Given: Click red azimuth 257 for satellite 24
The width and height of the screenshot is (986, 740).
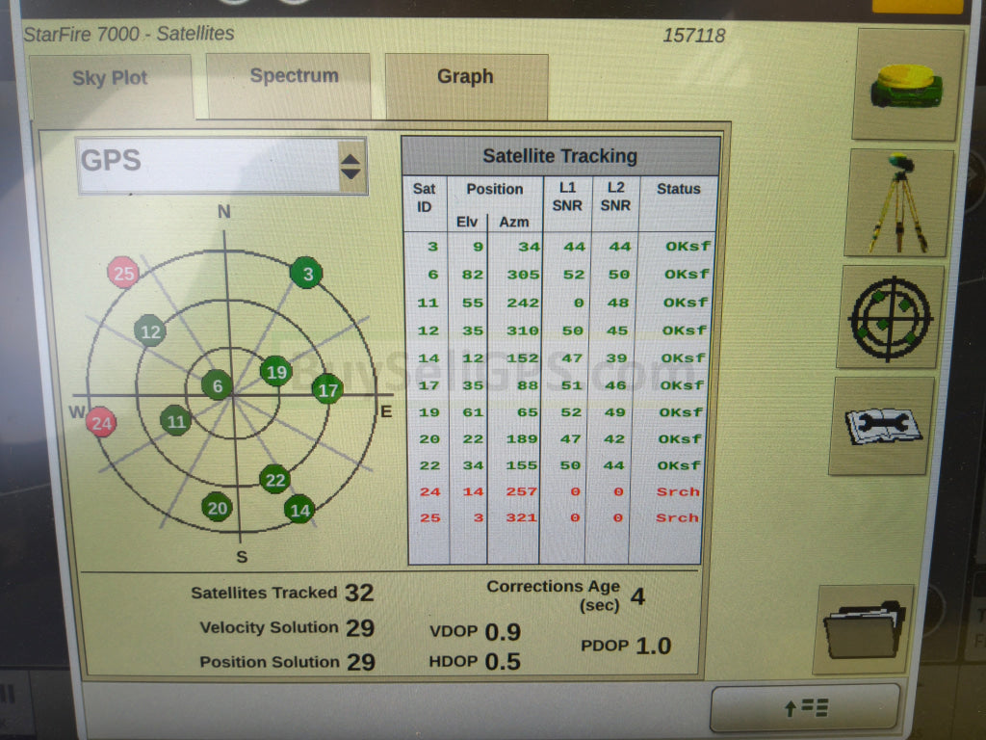Looking at the screenshot, I should 521,491.
